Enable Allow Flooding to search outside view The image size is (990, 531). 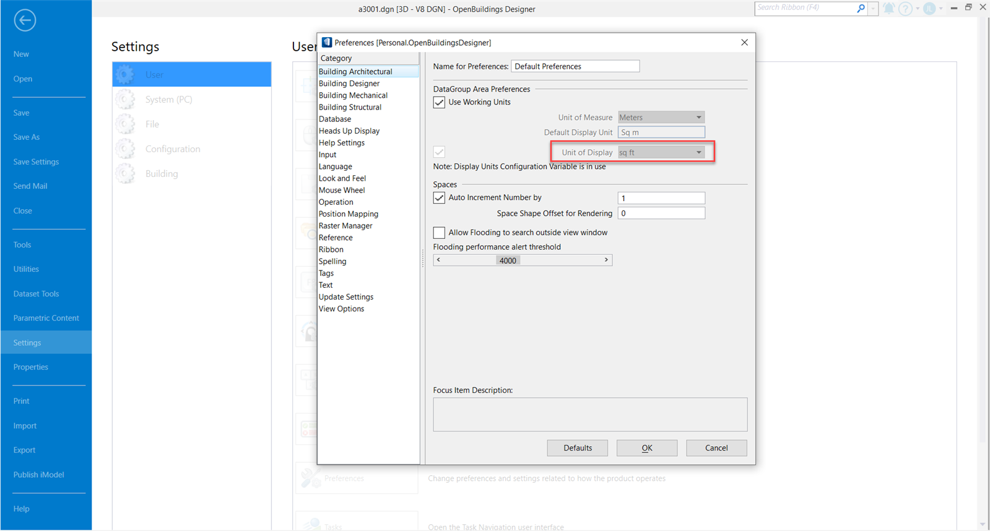tap(439, 233)
